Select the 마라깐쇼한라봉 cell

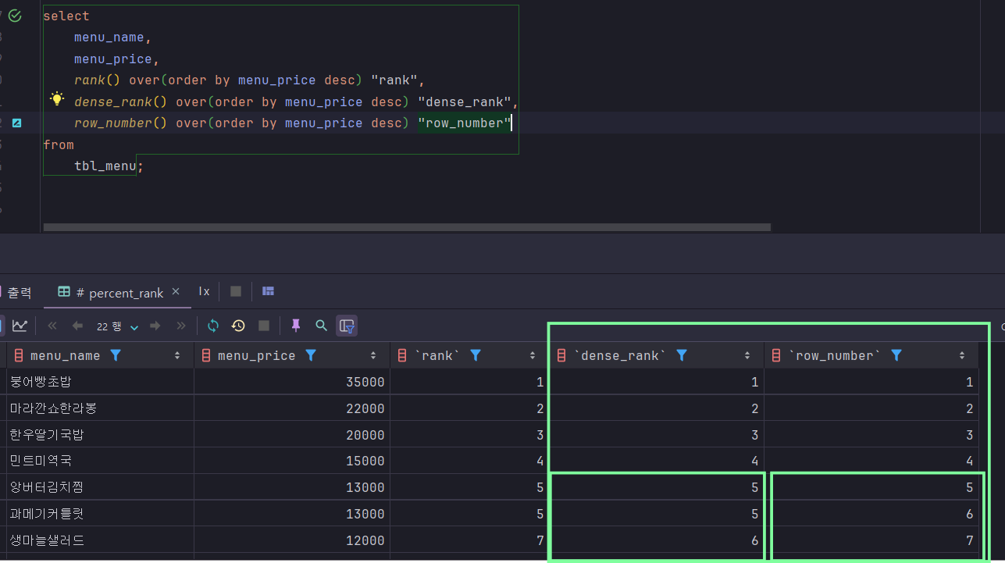pos(100,408)
